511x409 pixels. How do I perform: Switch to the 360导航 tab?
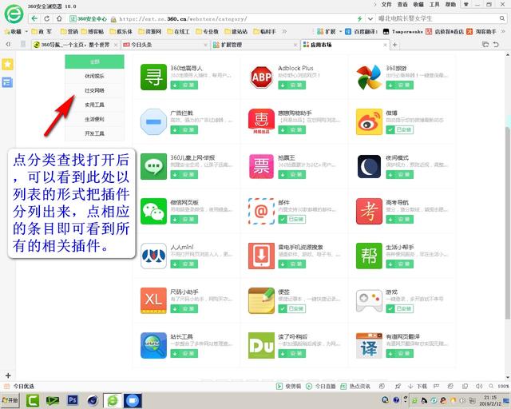(x=75, y=45)
